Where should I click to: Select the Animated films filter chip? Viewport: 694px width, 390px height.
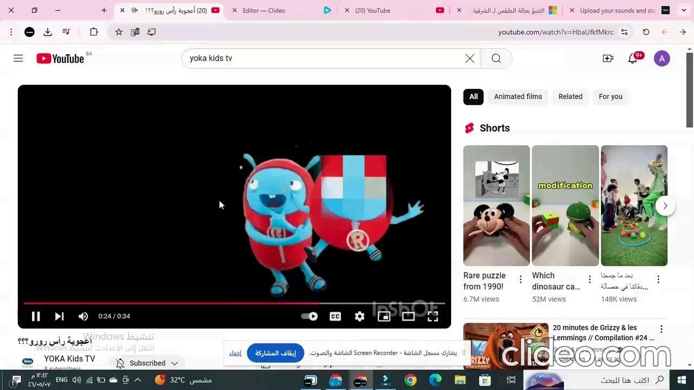(518, 96)
